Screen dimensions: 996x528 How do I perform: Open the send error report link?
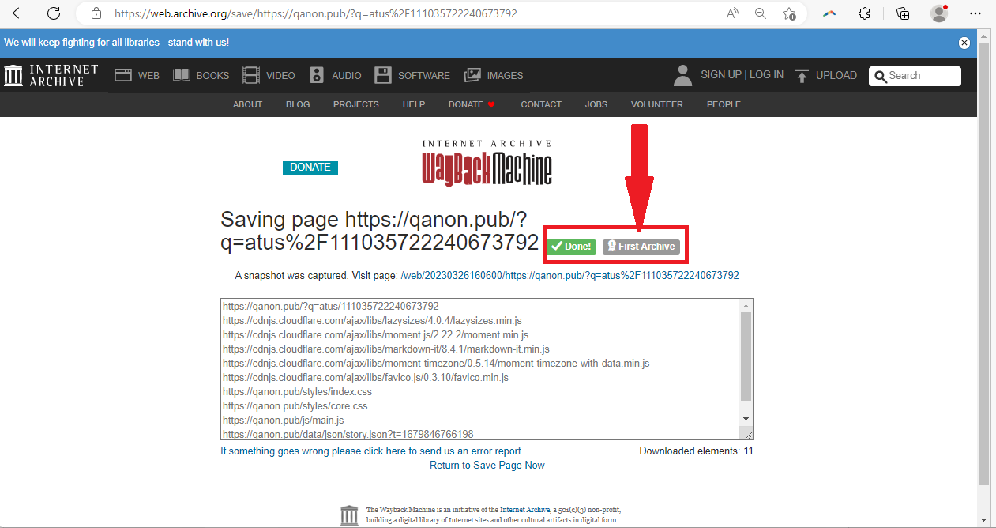372,451
